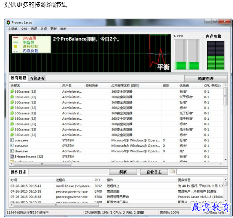
Task: Sort by 规则 column header
Action: pyautogui.click(x=170, y=86)
